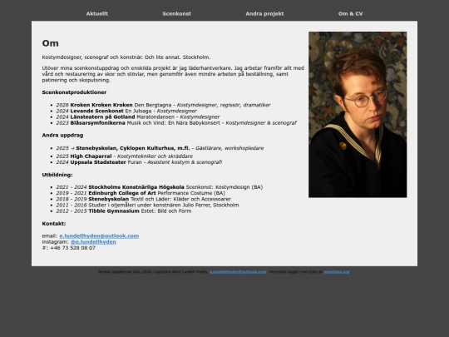Click Länsteatern på Gotland entry
449x337 pixels.
tap(138, 117)
